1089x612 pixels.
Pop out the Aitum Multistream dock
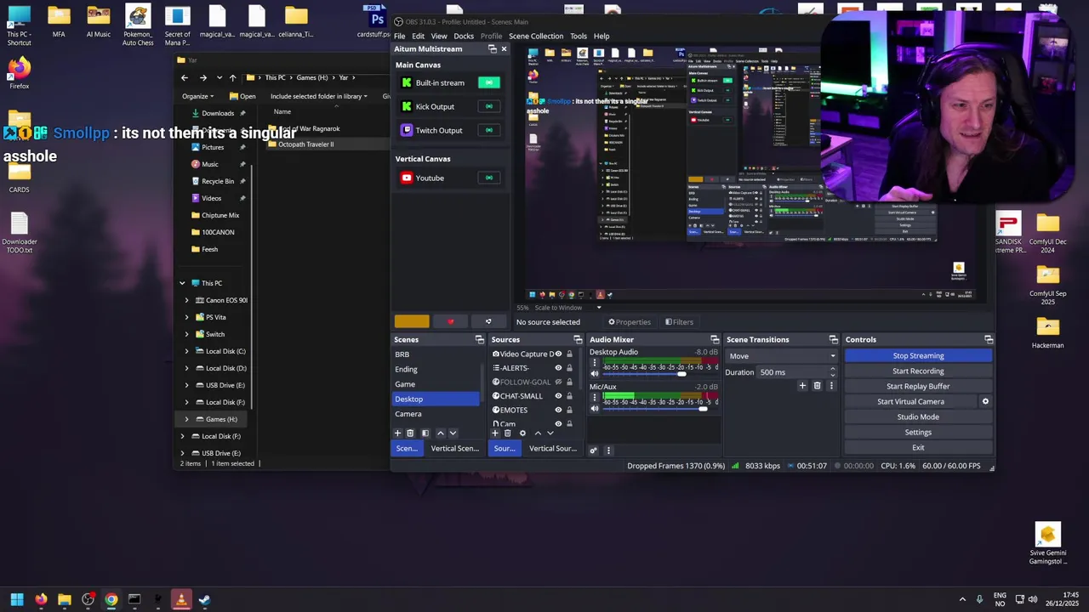tap(493, 48)
